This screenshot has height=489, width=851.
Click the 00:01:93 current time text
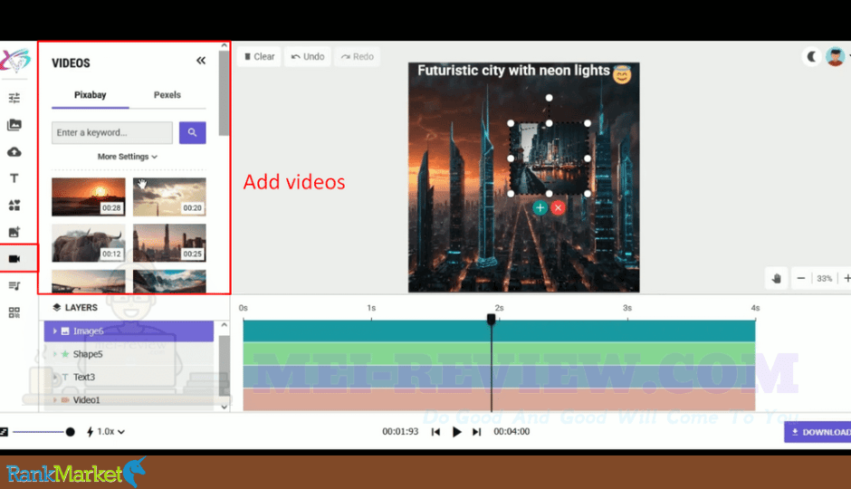[400, 432]
